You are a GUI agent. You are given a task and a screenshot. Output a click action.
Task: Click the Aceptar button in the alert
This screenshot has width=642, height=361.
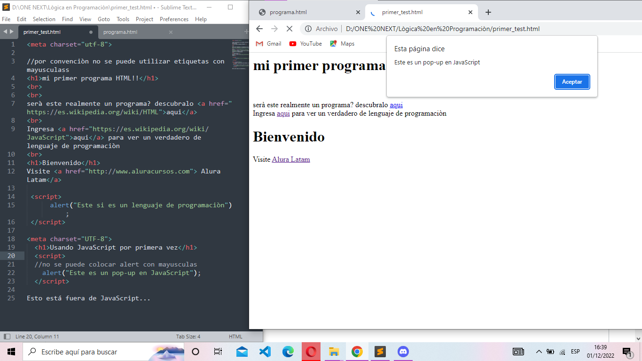(572, 82)
